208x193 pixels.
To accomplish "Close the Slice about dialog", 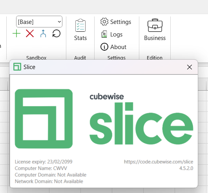I will (x=190, y=67).
